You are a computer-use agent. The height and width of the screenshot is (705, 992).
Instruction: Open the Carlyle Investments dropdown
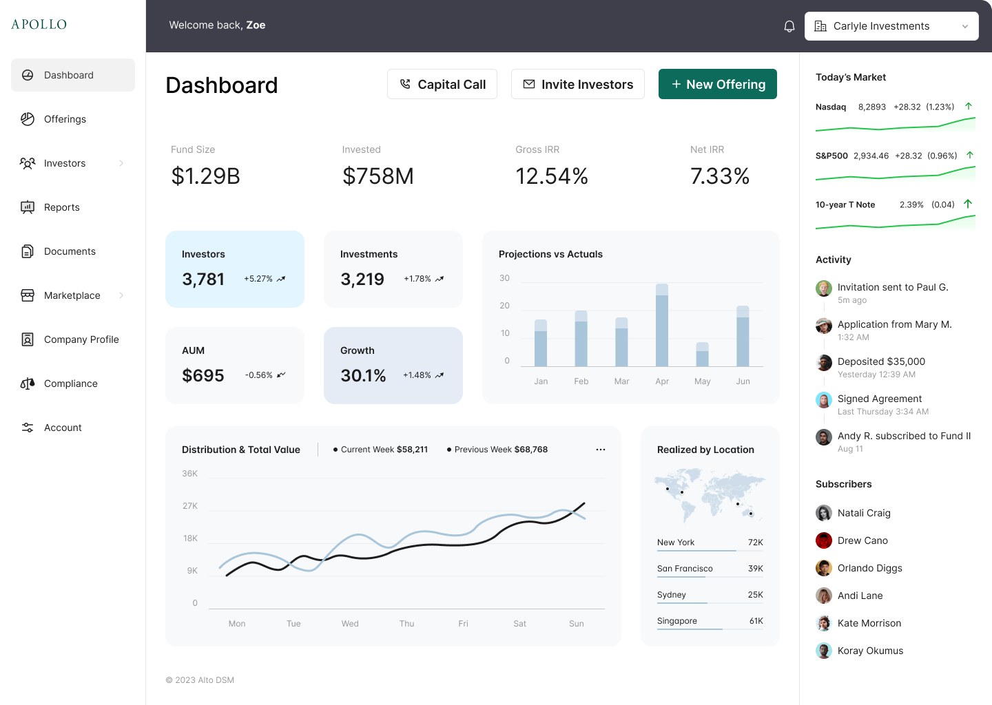click(891, 26)
